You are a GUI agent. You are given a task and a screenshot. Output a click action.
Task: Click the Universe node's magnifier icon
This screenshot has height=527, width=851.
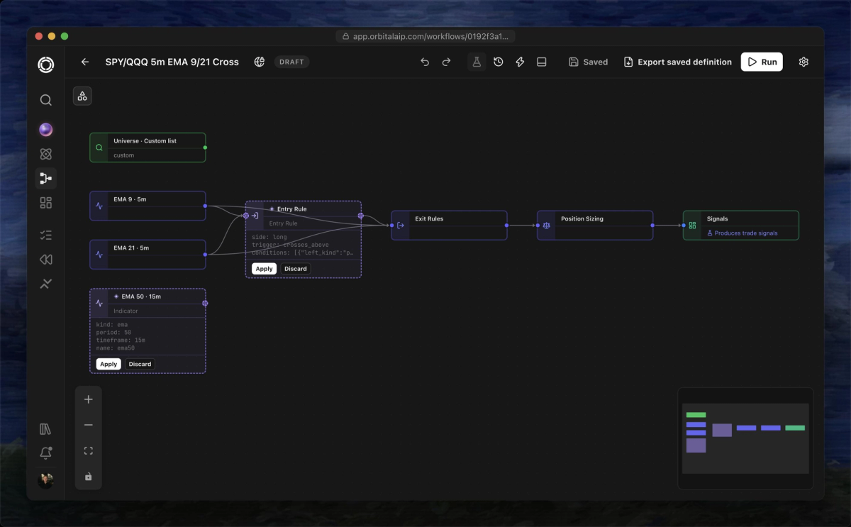click(99, 148)
